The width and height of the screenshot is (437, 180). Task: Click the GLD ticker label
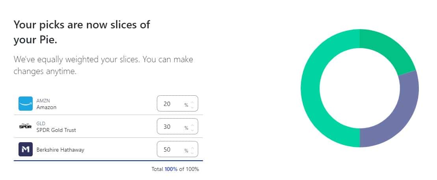(x=41, y=124)
